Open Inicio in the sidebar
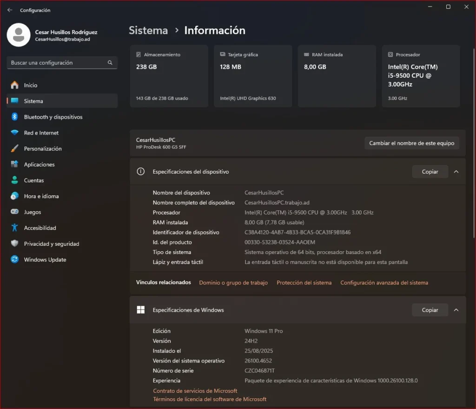 (62, 85)
